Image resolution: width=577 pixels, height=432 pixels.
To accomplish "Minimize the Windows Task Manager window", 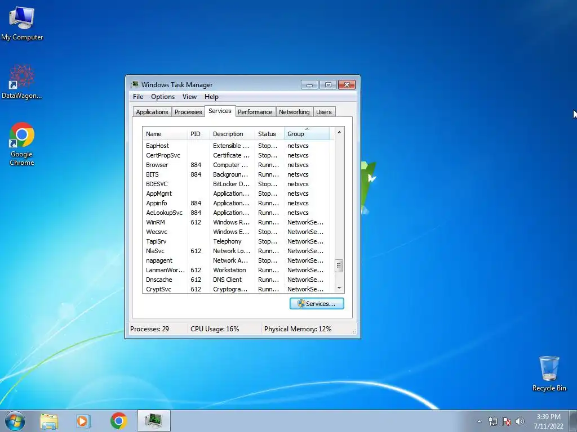I will tap(309, 85).
